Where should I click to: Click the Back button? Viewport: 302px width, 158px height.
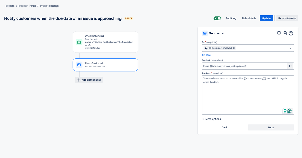tap(225, 127)
